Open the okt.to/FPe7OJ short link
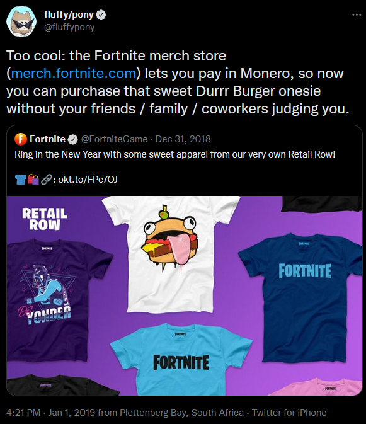Screen dimensions: 366x424 pos(88,180)
